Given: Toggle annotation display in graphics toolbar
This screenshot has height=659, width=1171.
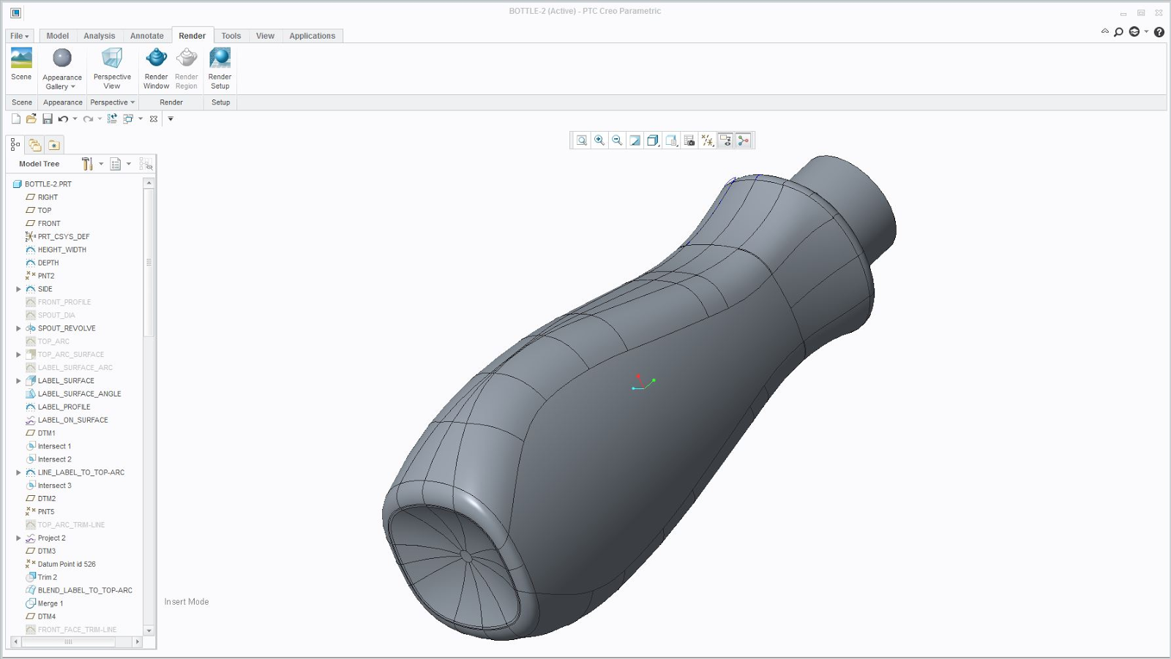Looking at the screenshot, I should click(x=725, y=140).
